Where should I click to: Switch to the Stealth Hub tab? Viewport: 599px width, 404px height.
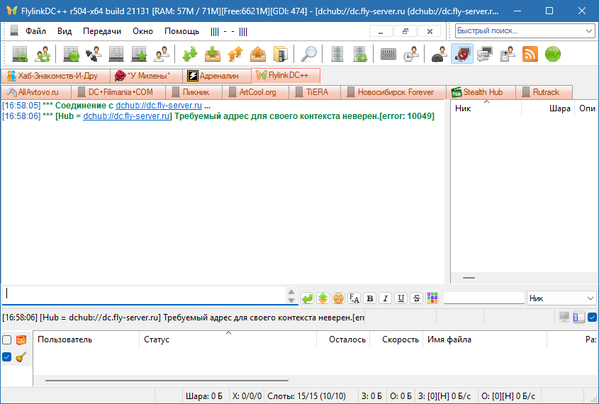click(x=481, y=92)
